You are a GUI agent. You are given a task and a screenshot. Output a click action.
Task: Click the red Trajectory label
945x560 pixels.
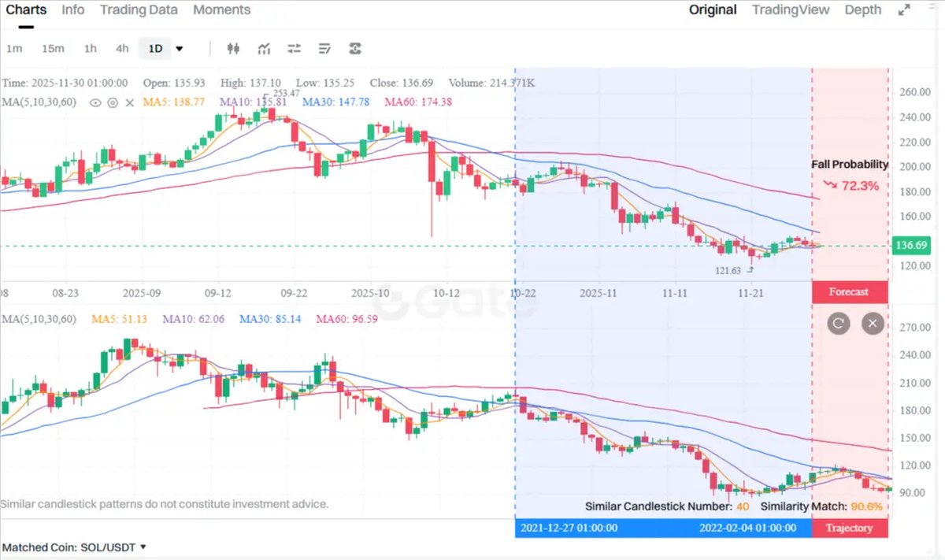coord(849,528)
